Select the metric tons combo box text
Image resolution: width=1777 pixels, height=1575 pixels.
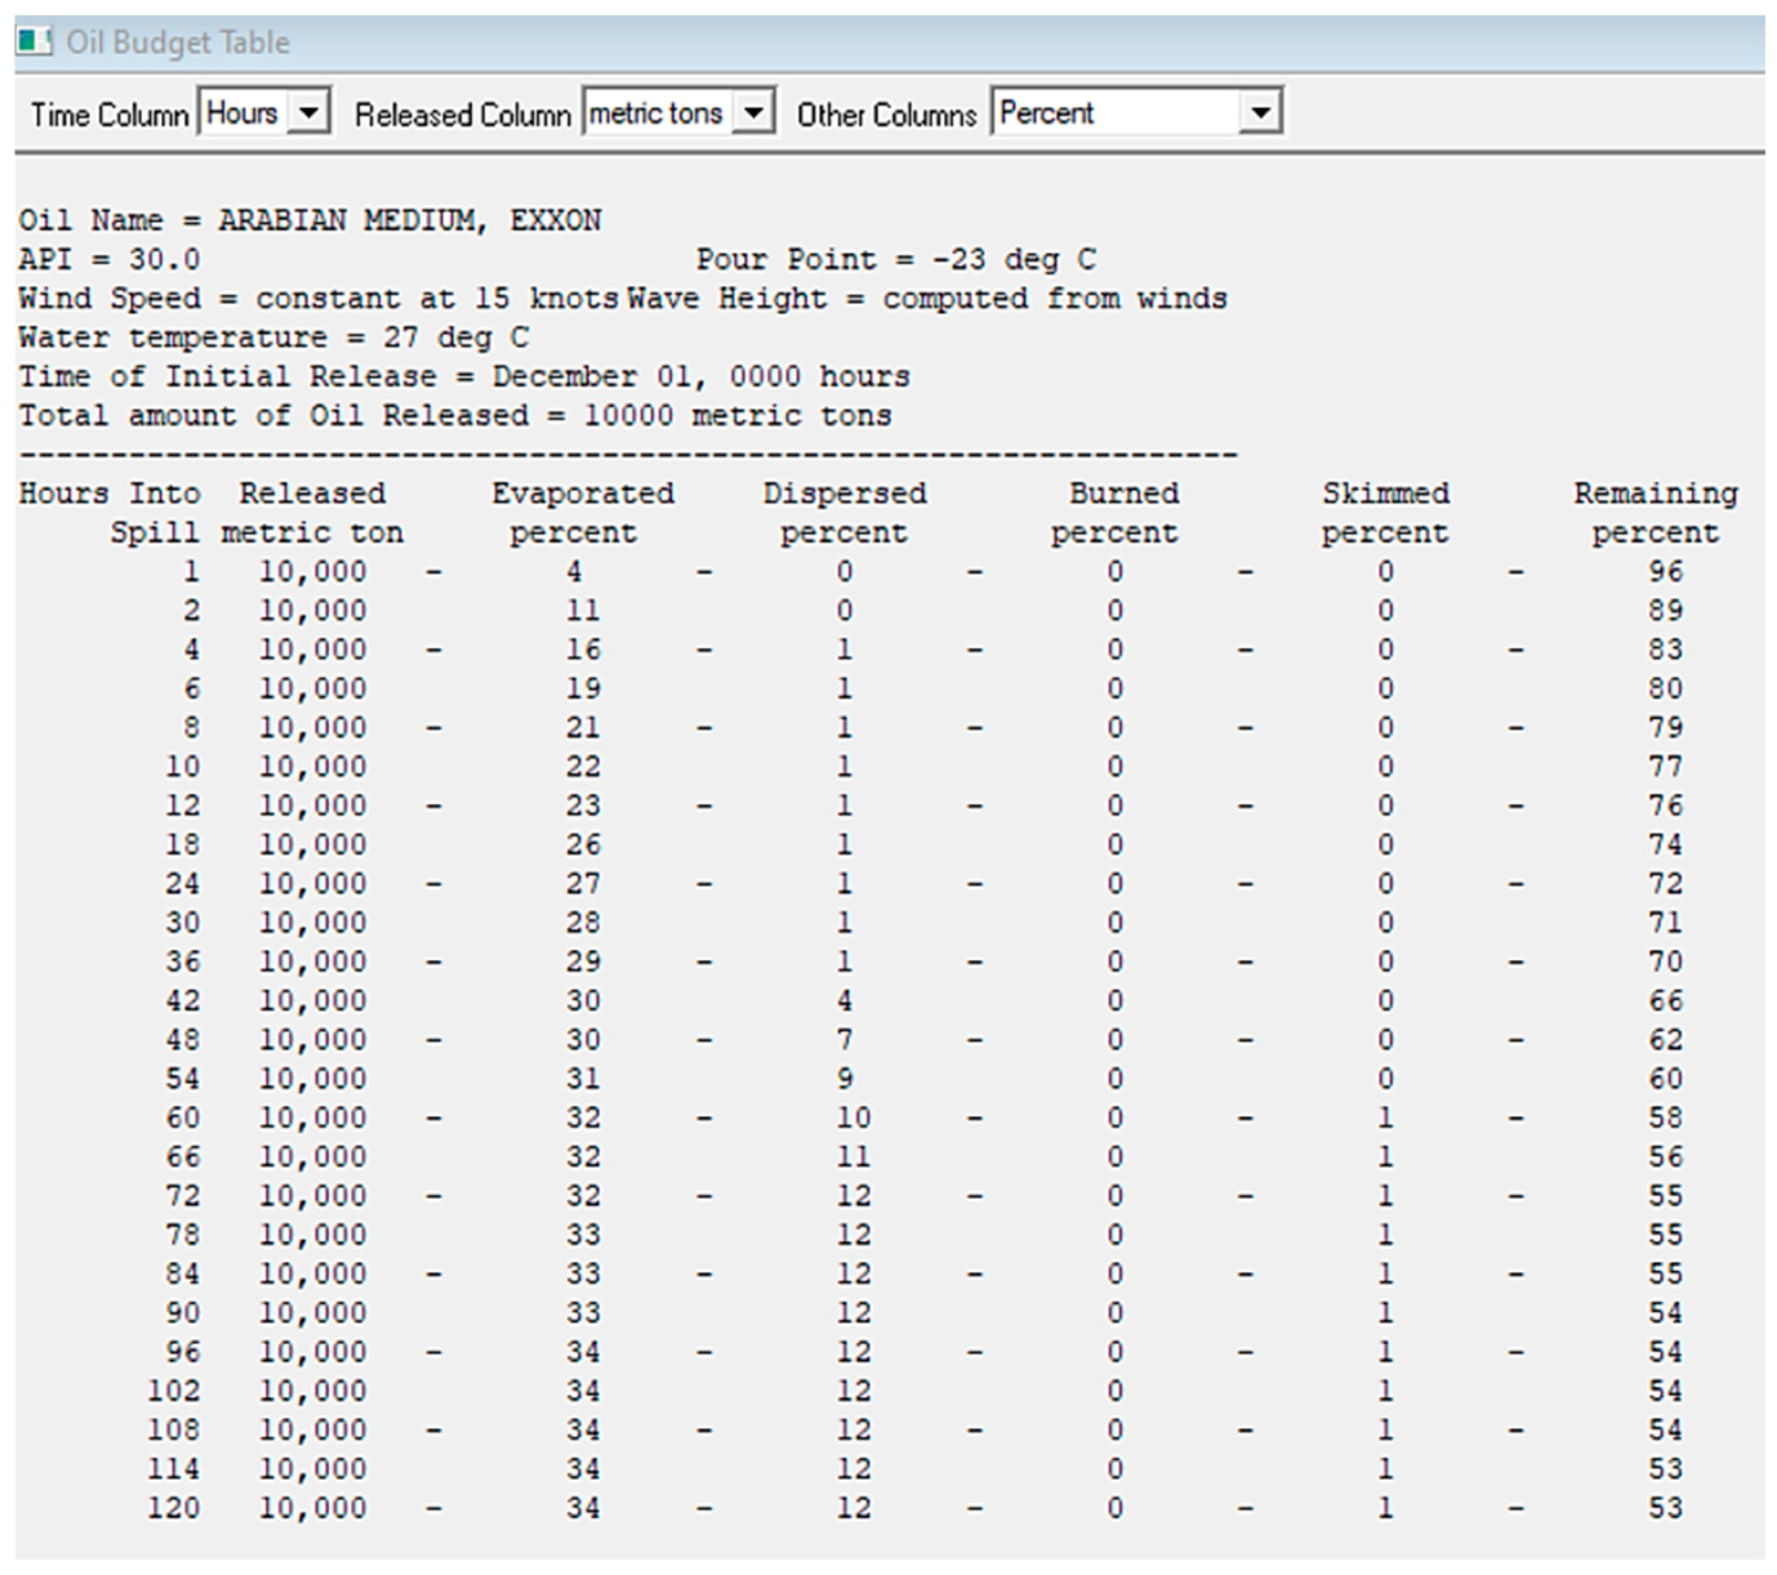(x=655, y=113)
